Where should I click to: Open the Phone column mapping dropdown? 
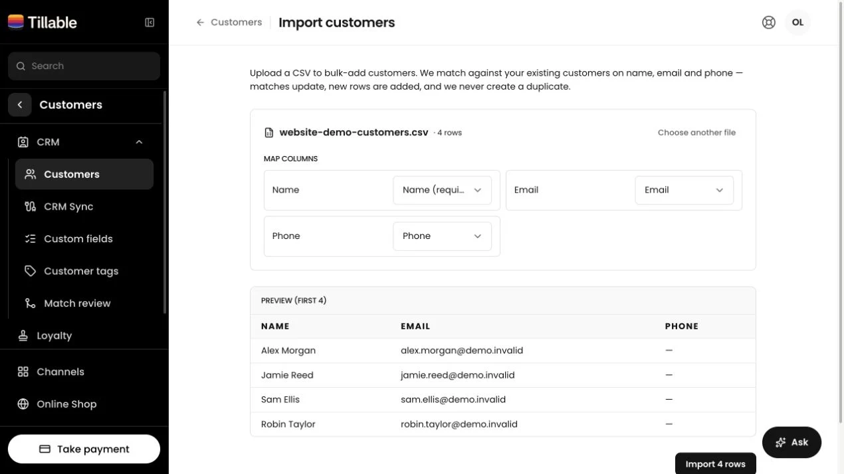tap(442, 236)
